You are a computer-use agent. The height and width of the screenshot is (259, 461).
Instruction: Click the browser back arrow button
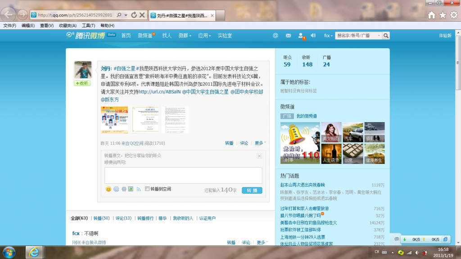point(8,14)
